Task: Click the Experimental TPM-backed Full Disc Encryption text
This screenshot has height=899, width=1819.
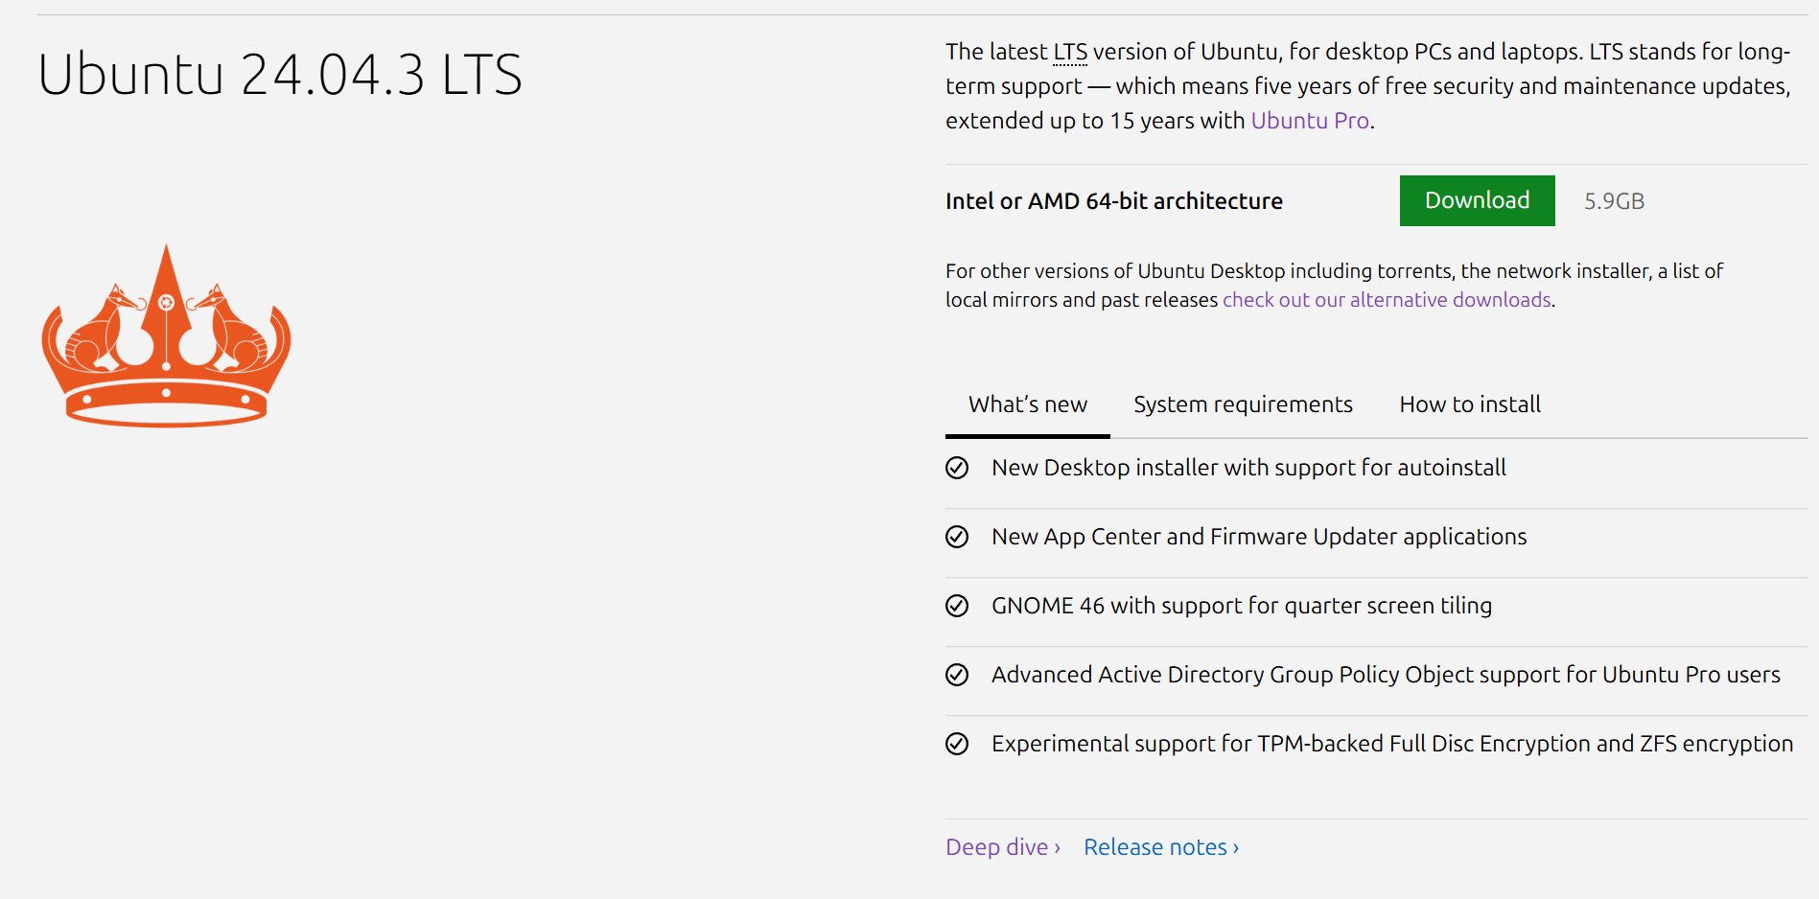Action: click(x=1392, y=744)
